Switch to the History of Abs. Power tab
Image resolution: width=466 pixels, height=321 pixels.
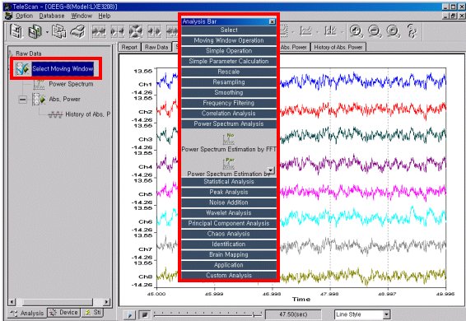pyautogui.click(x=338, y=47)
